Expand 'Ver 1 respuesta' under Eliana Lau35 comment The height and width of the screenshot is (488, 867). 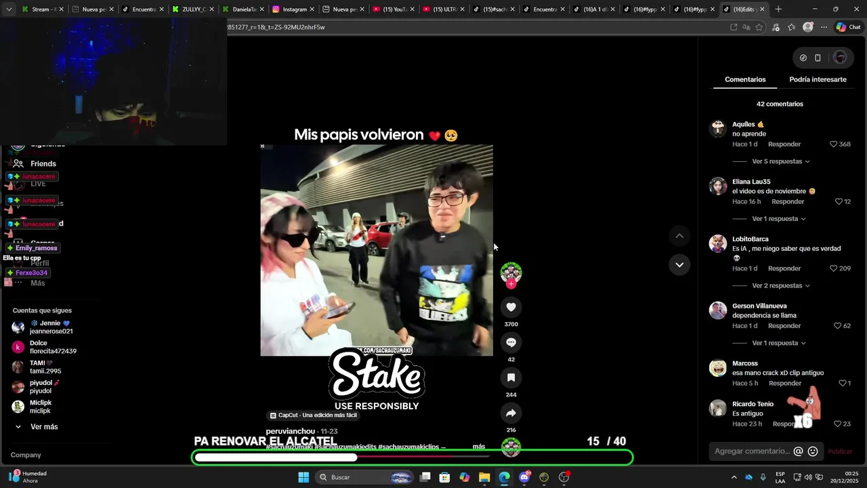point(779,219)
